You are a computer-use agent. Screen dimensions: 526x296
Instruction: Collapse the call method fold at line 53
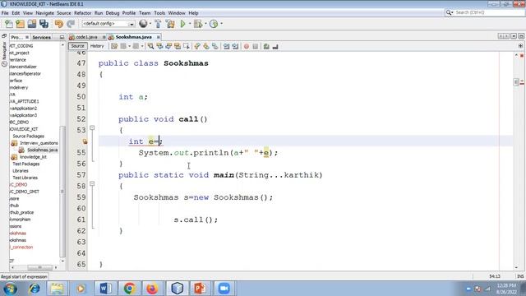[92, 128]
